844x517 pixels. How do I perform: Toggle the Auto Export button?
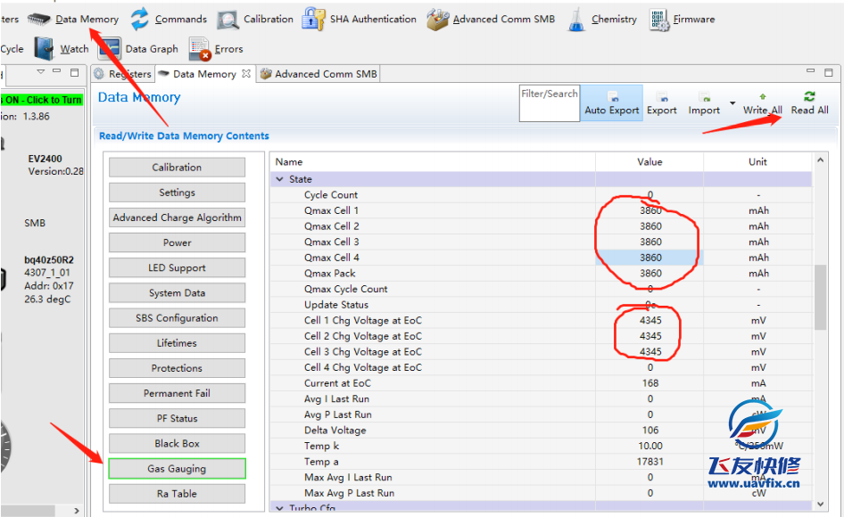pos(611,103)
